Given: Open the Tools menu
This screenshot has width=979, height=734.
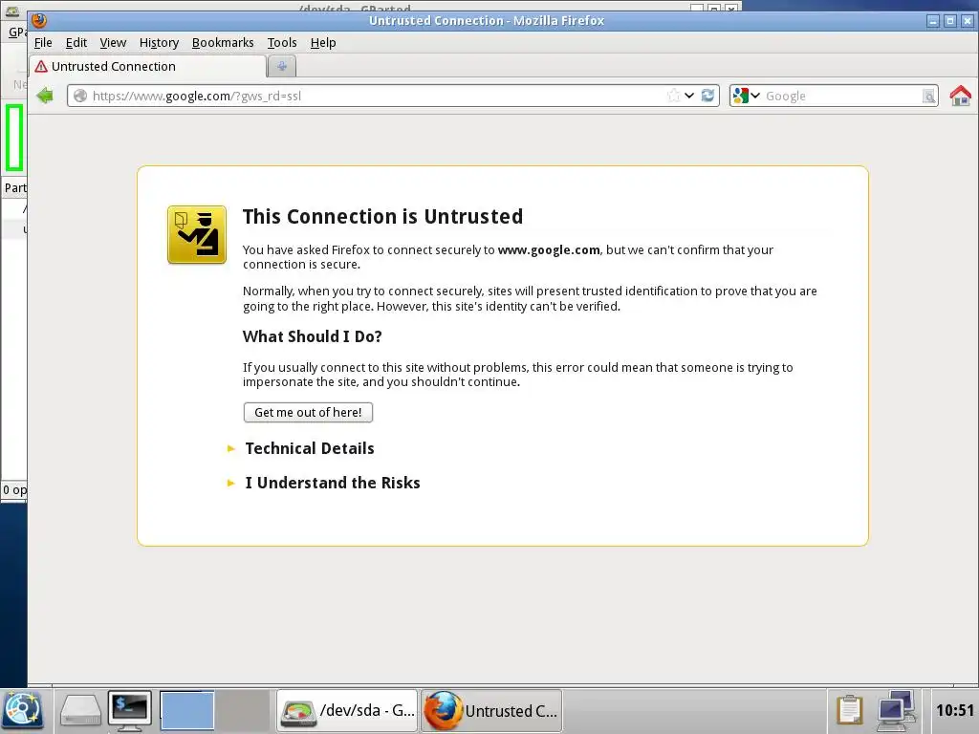Looking at the screenshot, I should tap(282, 42).
